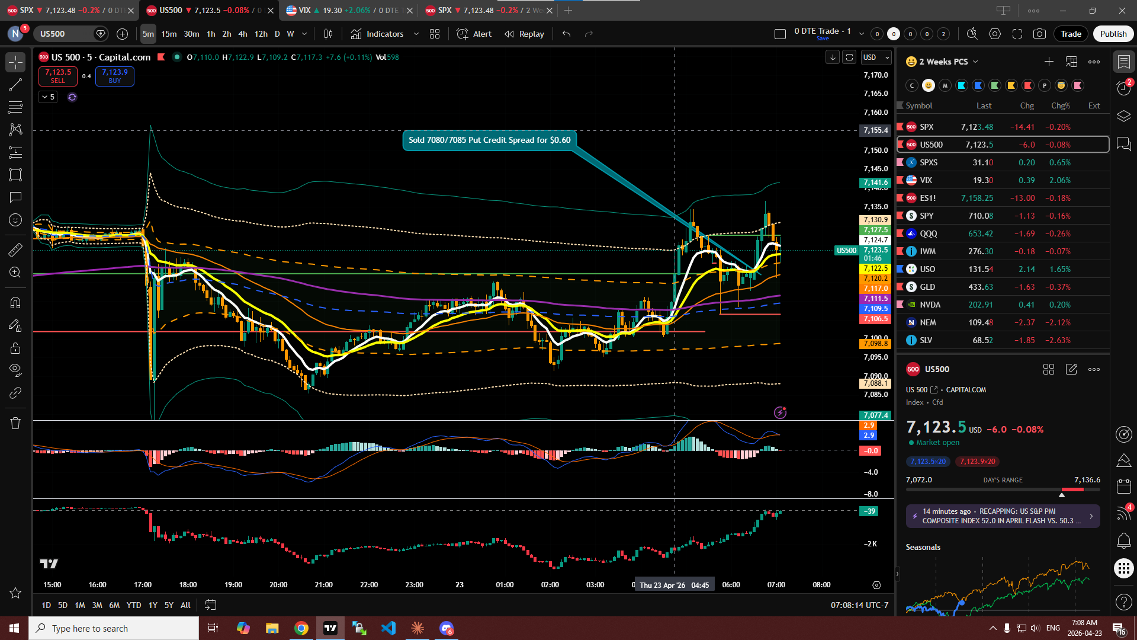The image size is (1137, 640).
Task: Click the Replay bar button
Action: point(525,34)
